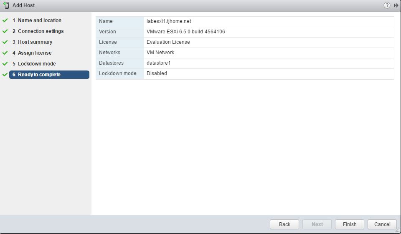
Task: Click the Back button
Action: (284, 224)
